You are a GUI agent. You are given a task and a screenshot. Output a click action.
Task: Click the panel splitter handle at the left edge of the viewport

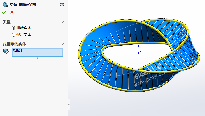tap(69, 104)
